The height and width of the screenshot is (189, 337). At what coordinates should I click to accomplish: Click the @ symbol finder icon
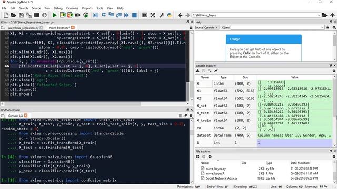[44, 15]
